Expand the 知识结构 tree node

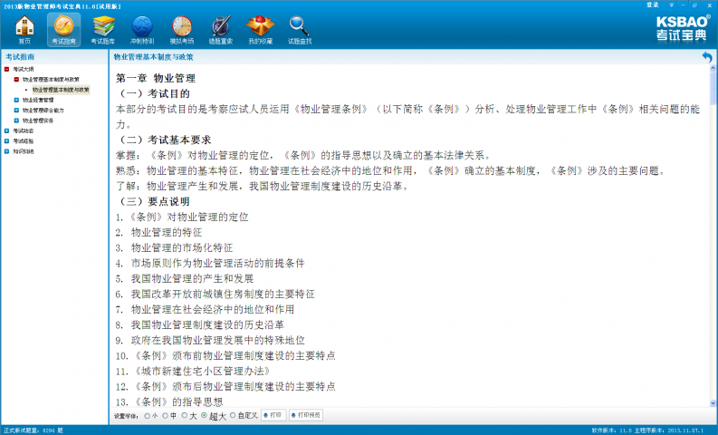click(6, 150)
